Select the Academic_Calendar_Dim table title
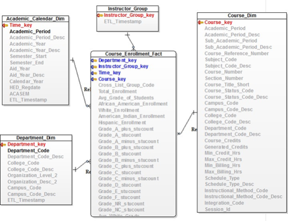Viewport: 288px width, 221px height. [x=35, y=19]
